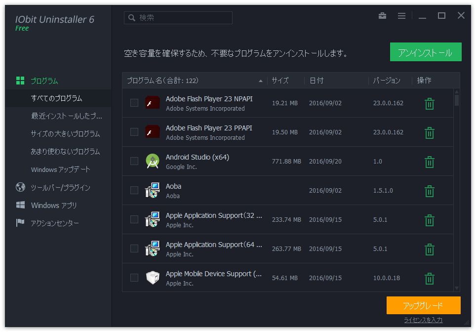476x332 pixels.
Task: Select checkbox for Apple Application Support (64
Action: coord(134,249)
